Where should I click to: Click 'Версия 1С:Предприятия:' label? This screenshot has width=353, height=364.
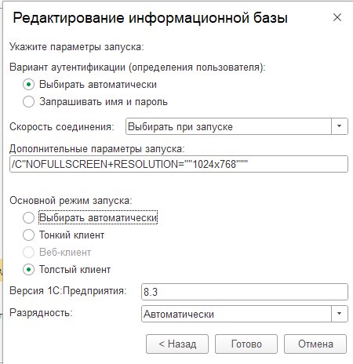point(68,290)
